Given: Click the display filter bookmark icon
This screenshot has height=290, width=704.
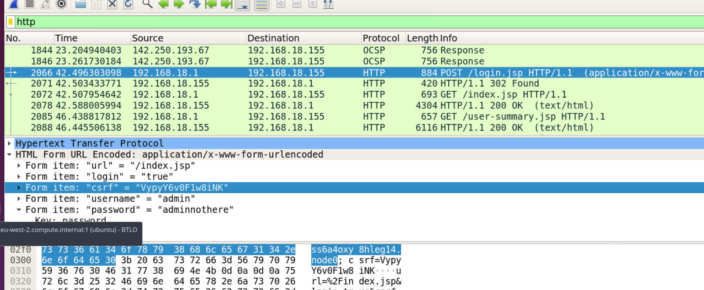Looking at the screenshot, I should pyautogui.click(x=11, y=22).
